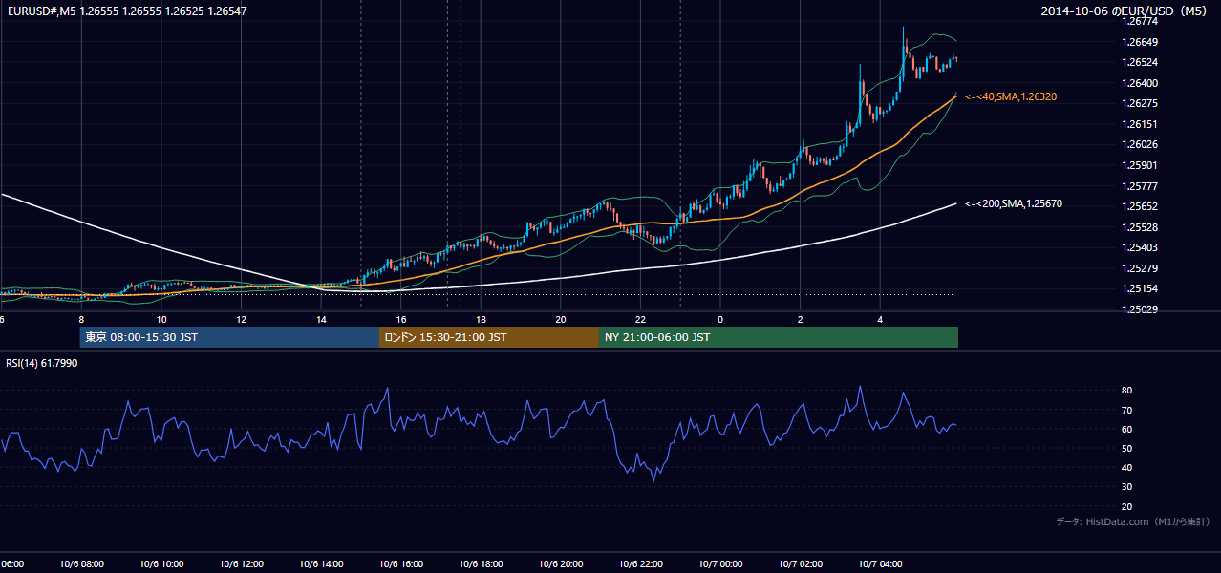Click the RSI axis value 70

(x=1127, y=410)
